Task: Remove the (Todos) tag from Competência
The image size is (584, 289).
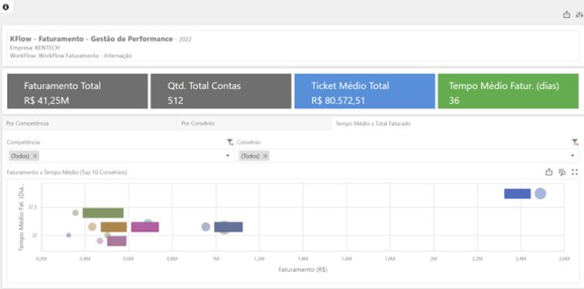Action: coord(35,156)
